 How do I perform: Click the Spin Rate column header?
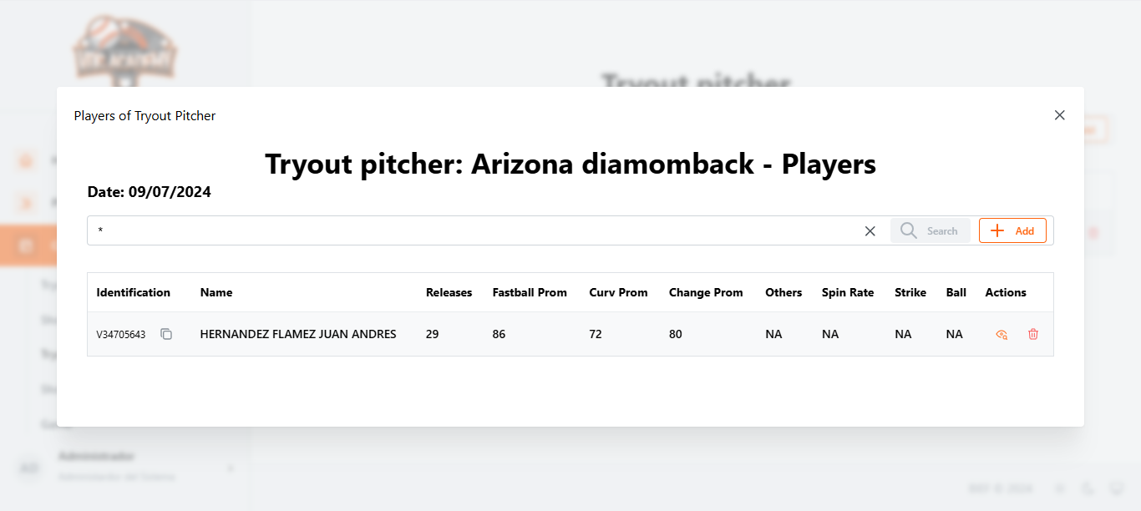(x=848, y=292)
